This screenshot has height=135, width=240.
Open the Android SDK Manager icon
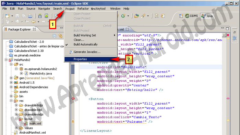coord(40,16)
